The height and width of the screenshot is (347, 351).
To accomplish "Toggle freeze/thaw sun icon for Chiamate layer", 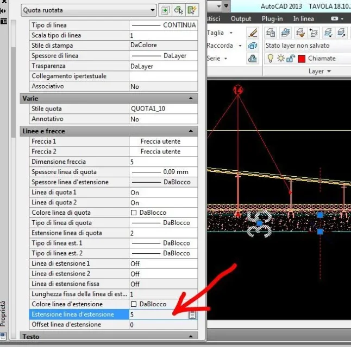I will tap(280, 59).
